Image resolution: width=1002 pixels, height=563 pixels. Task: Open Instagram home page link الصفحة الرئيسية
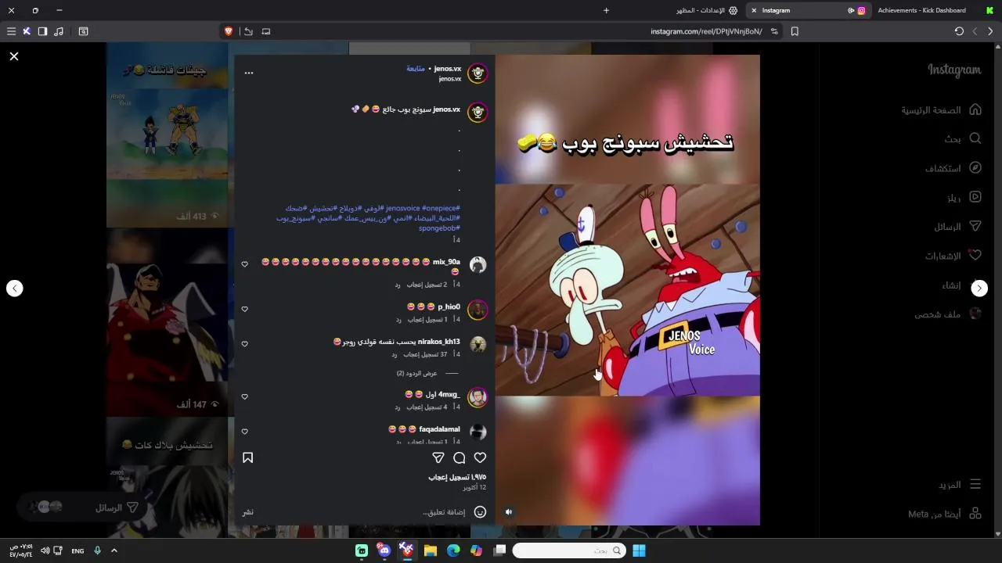coord(941,109)
